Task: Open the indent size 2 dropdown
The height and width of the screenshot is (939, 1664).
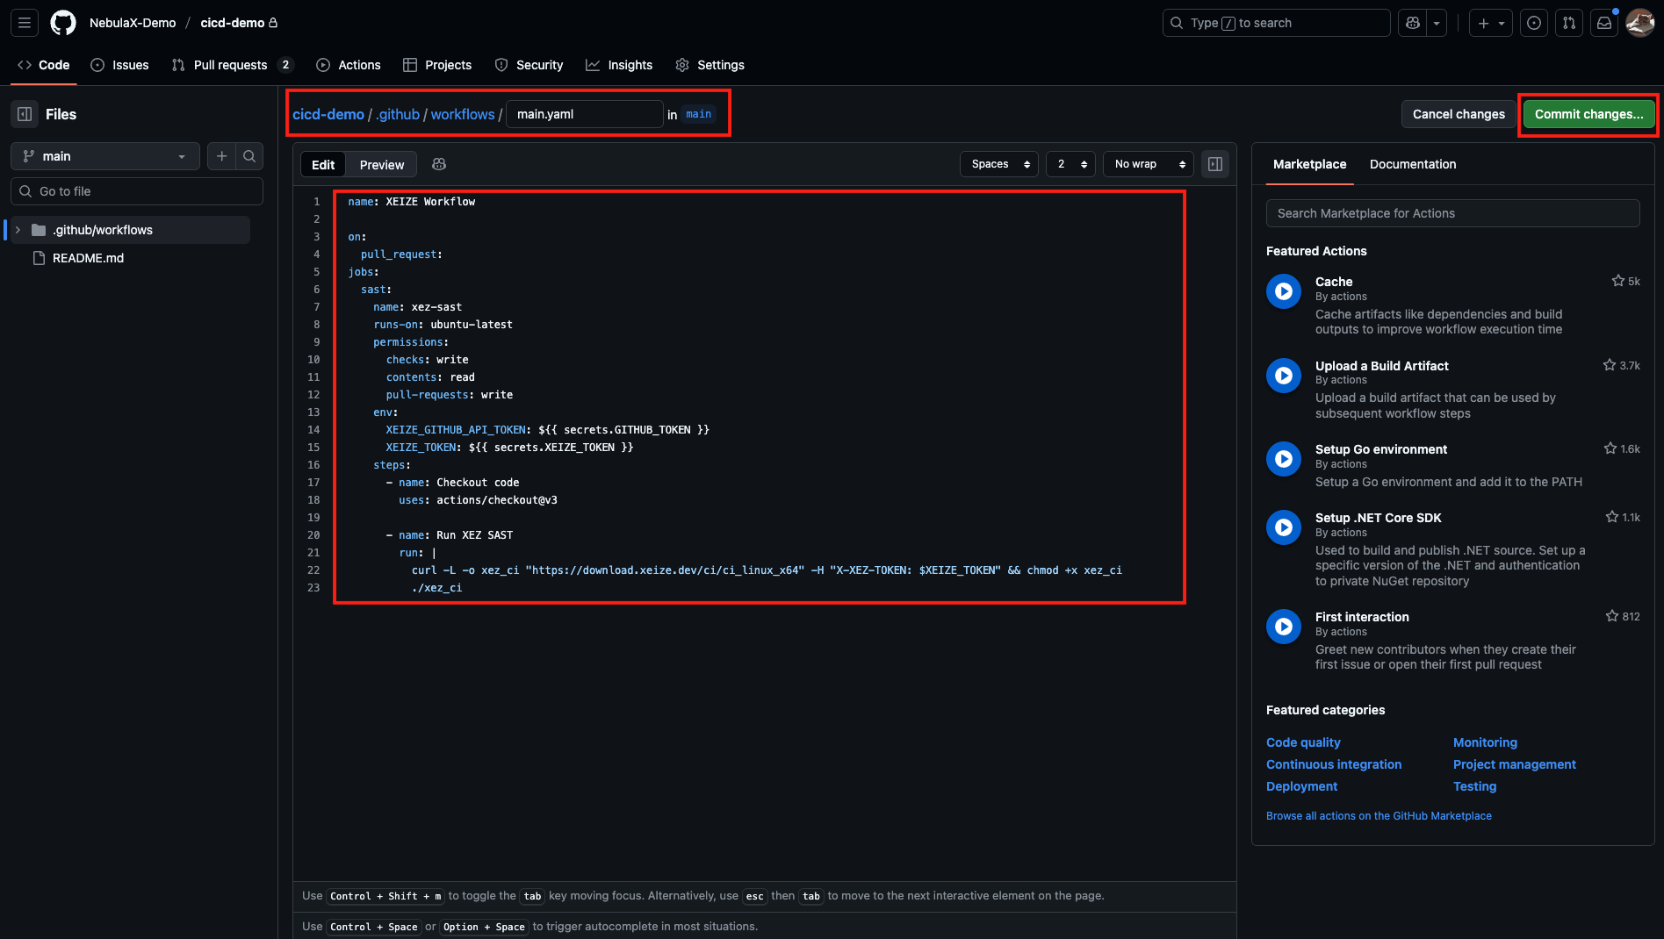Action: click(x=1070, y=164)
